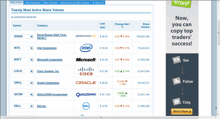Click share volume 31,895,059
This screenshot has width=220, height=119.
(x=144, y=106)
